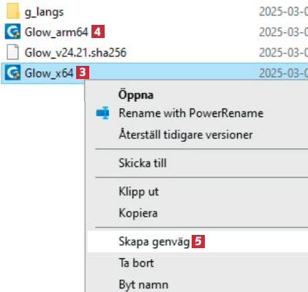Click the Glow_v24.21.sha256 file icon
This screenshot has width=308, height=292.
pyautogui.click(x=12, y=52)
